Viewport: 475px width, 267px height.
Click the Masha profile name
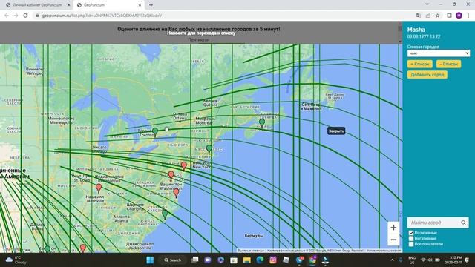pyautogui.click(x=416, y=30)
